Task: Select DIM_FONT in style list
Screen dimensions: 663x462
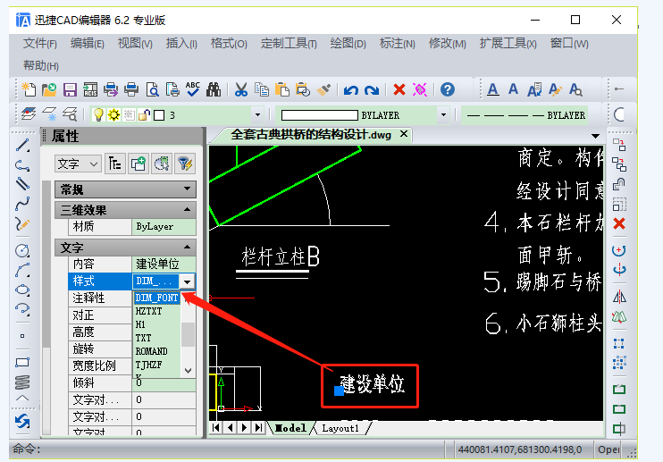Action: 157,298
